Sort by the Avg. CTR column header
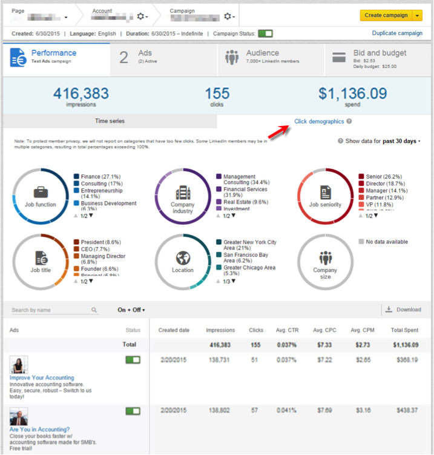This screenshot has width=434, height=455. click(x=287, y=330)
